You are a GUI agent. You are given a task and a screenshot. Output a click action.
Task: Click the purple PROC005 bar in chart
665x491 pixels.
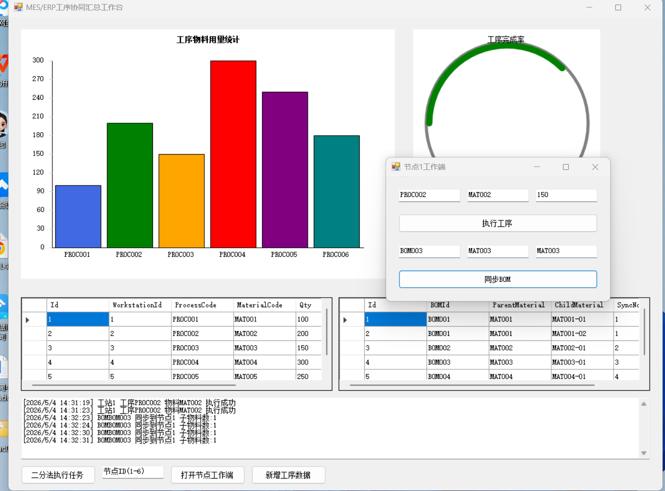click(285, 169)
